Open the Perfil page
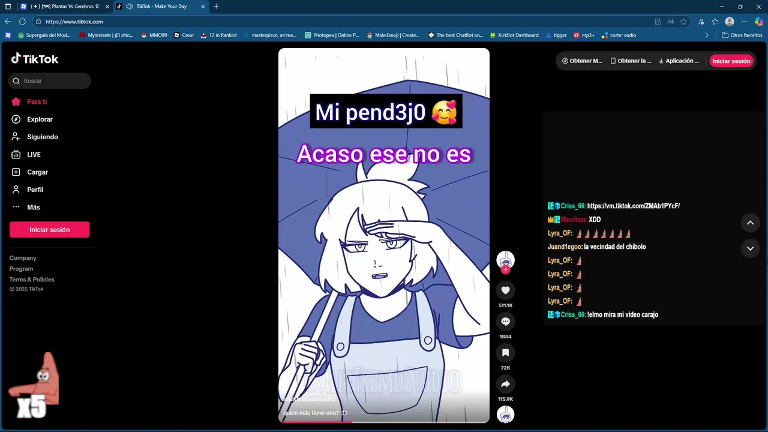 [28, 190]
